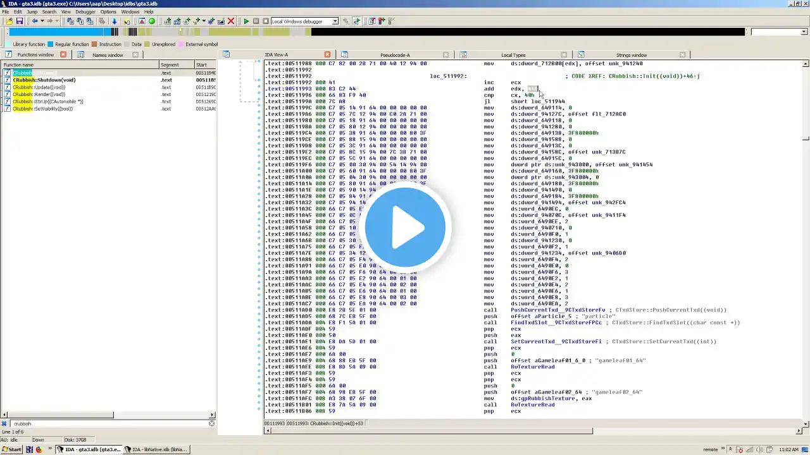
Task: Jump back with the blue left arrow
Action: tap(35, 21)
